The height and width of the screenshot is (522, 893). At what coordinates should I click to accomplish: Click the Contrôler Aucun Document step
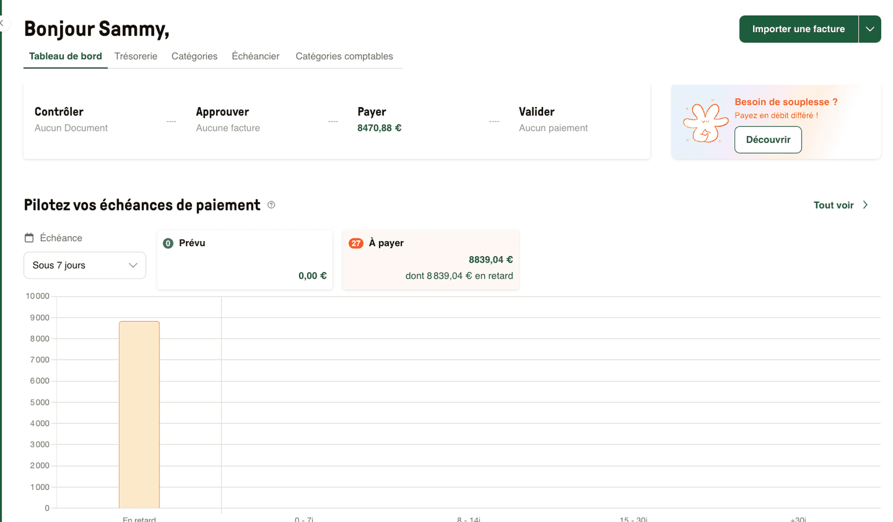[x=71, y=120]
